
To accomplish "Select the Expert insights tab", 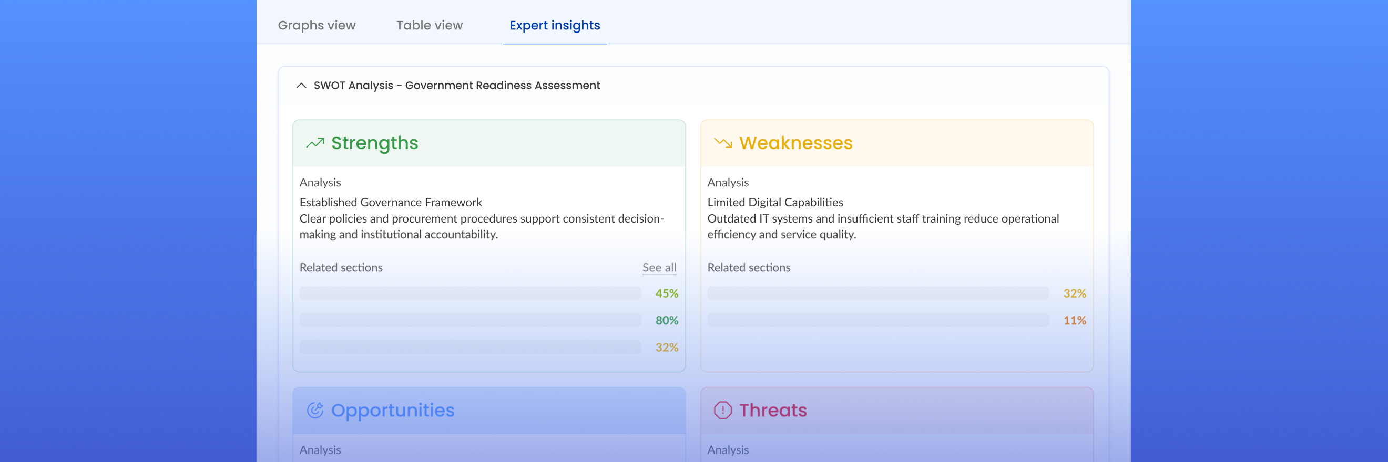I will [555, 25].
